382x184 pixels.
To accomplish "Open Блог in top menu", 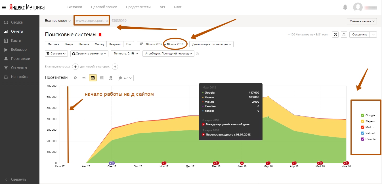I will click(178, 7).
